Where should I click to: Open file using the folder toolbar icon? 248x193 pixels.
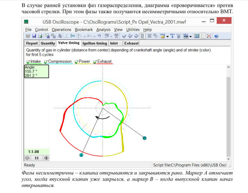pos(28,36)
